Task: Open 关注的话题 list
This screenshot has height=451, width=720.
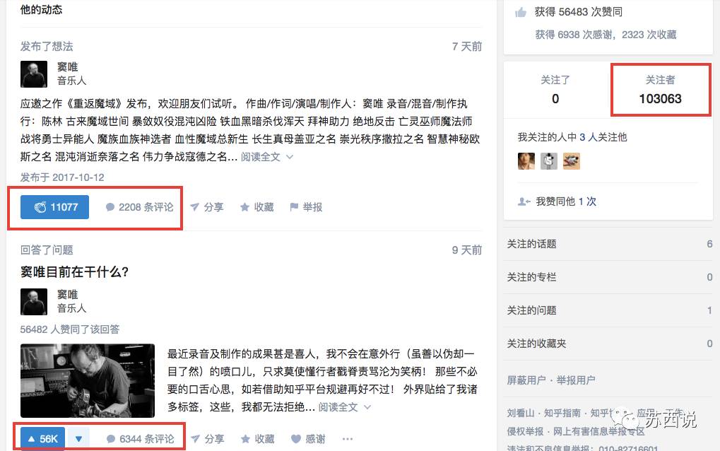Action: pyautogui.click(x=608, y=244)
